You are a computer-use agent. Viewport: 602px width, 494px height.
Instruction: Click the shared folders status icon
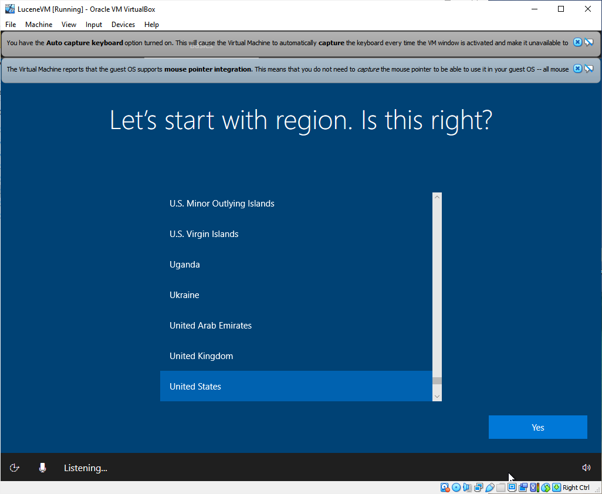(500, 488)
